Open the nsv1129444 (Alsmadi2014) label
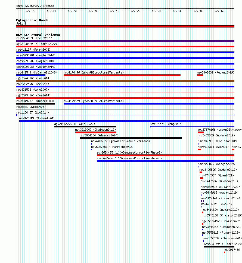Viewport: 242px width, 263px height. [221, 198]
